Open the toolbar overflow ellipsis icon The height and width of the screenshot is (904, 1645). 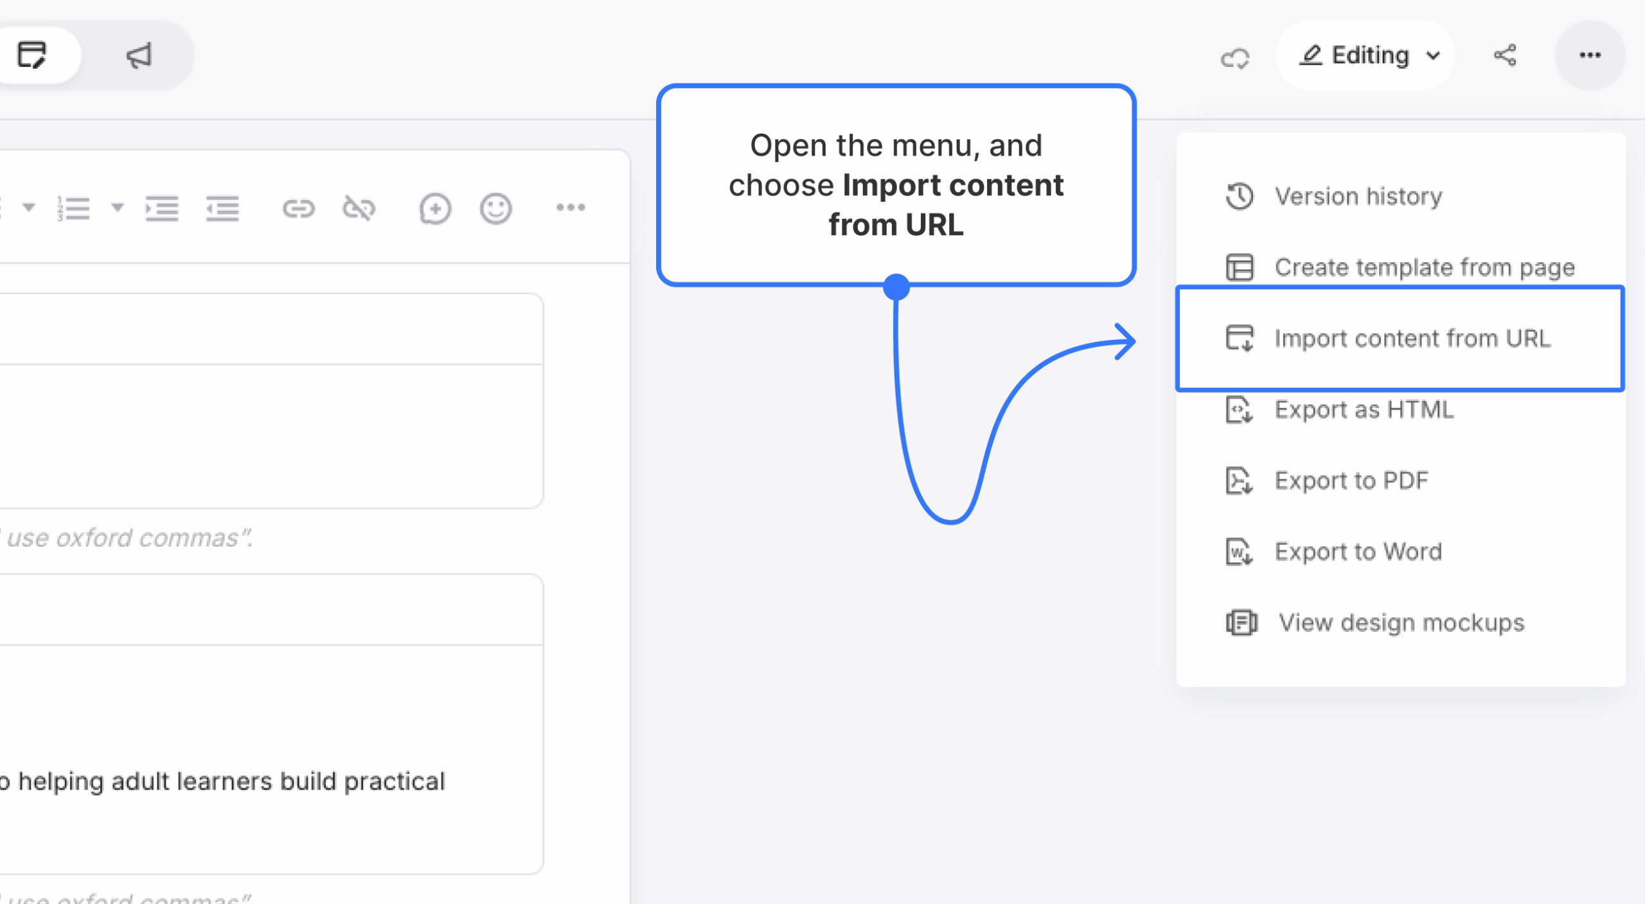tap(571, 208)
